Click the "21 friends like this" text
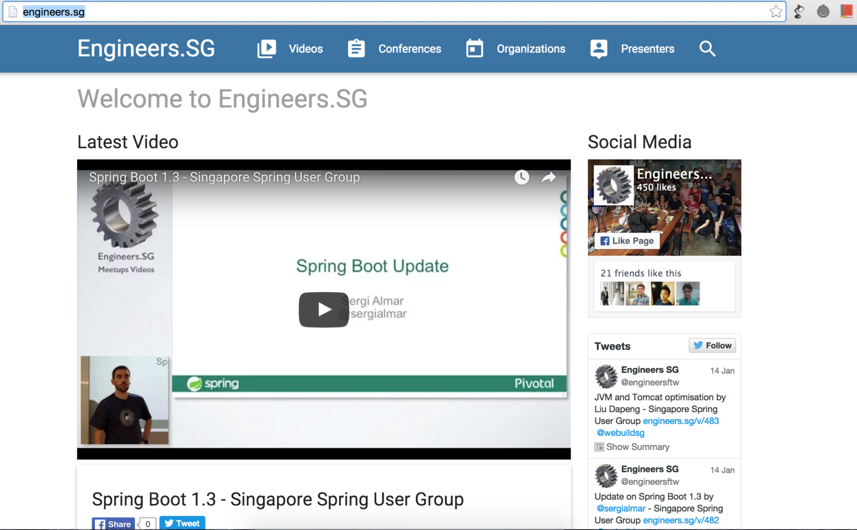 tap(641, 273)
